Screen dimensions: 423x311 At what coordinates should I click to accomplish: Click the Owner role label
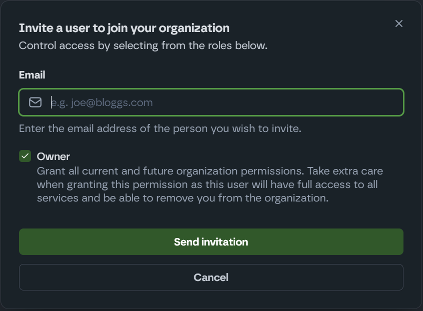click(54, 156)
